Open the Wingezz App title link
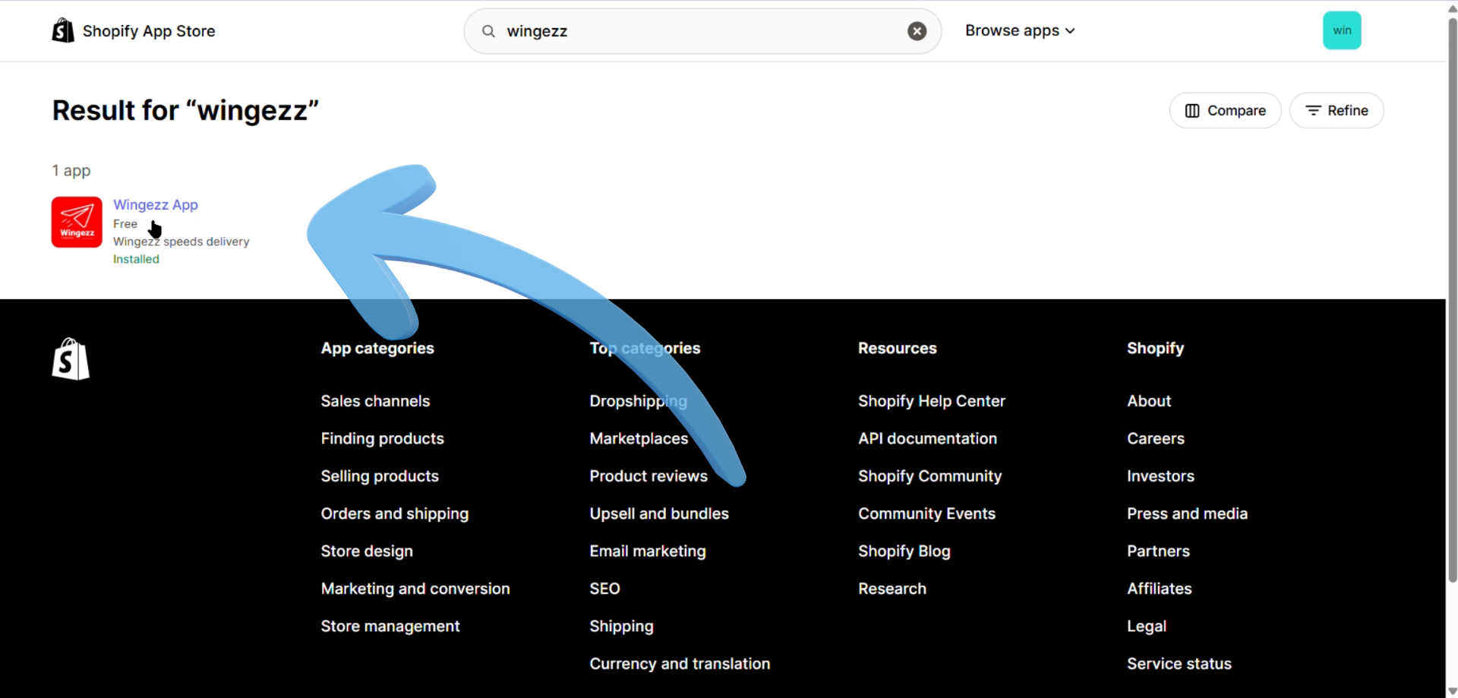The height and width of the screenshot is (698, 1458). 156,205
